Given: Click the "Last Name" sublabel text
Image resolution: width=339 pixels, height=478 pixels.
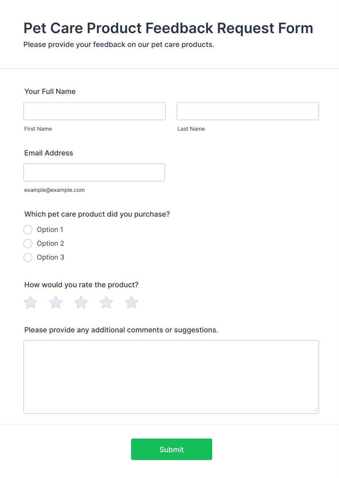Looking at the screenshot, I should (191, 129).
